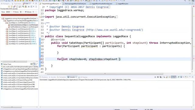Expand numSteps=4 numParticipants=32 node

tap(5, 37)
